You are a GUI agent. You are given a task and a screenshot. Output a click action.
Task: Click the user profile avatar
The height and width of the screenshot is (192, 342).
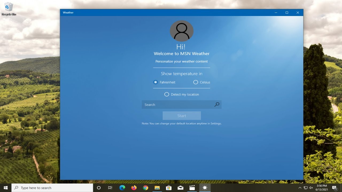pos(182,31)
